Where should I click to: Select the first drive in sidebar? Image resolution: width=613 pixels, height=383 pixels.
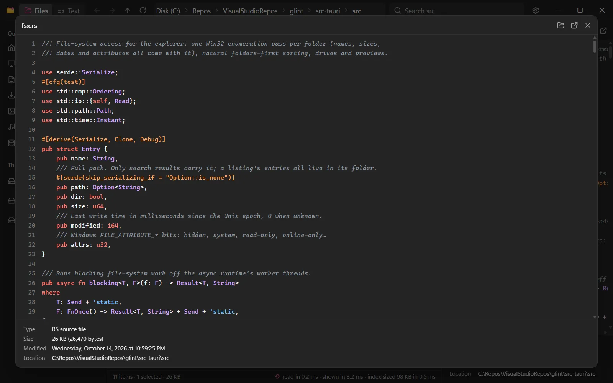click(11, 181)
